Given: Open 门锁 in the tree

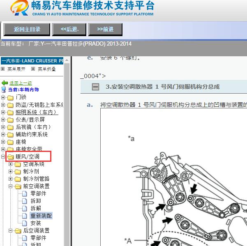Looking at the screenshot, I should pyautogui.click(x=21, y=97).
